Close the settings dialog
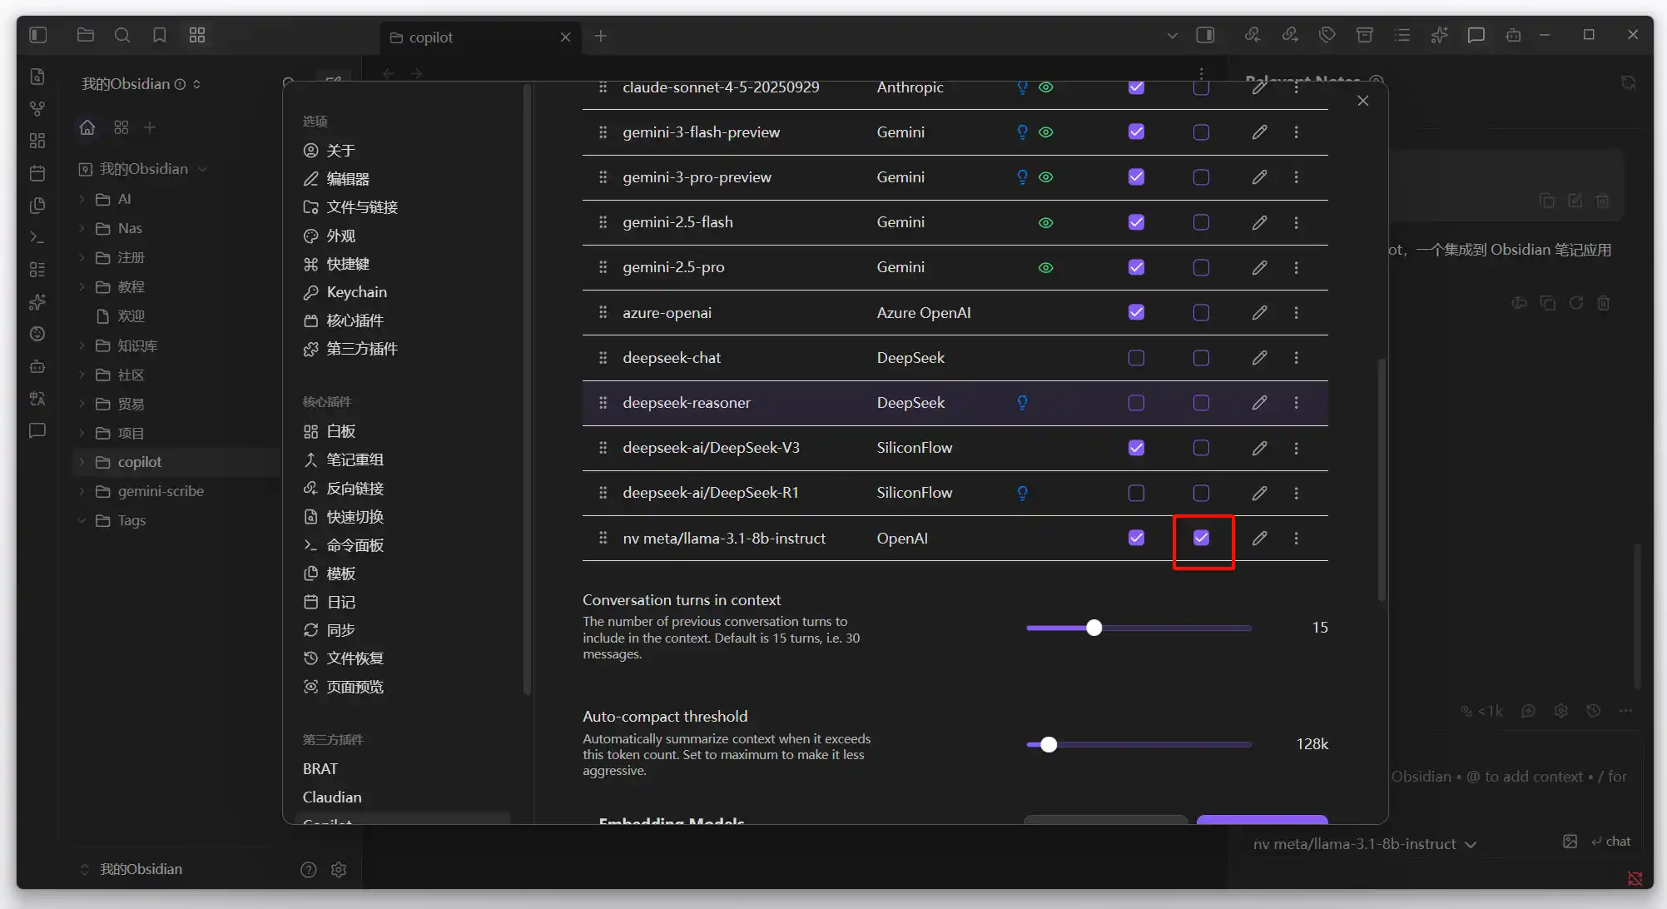 pyautogui.click(x=1362, y=101)
